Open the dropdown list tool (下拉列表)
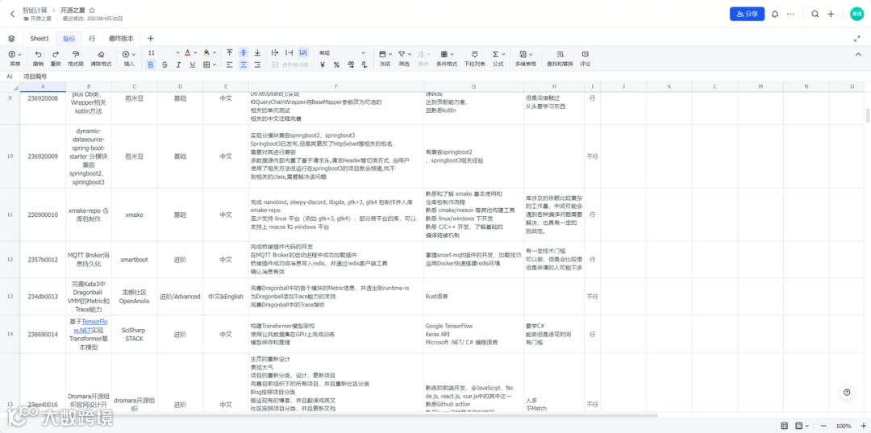The height and width of the screenshot is (433, 871). click(474, 58)
